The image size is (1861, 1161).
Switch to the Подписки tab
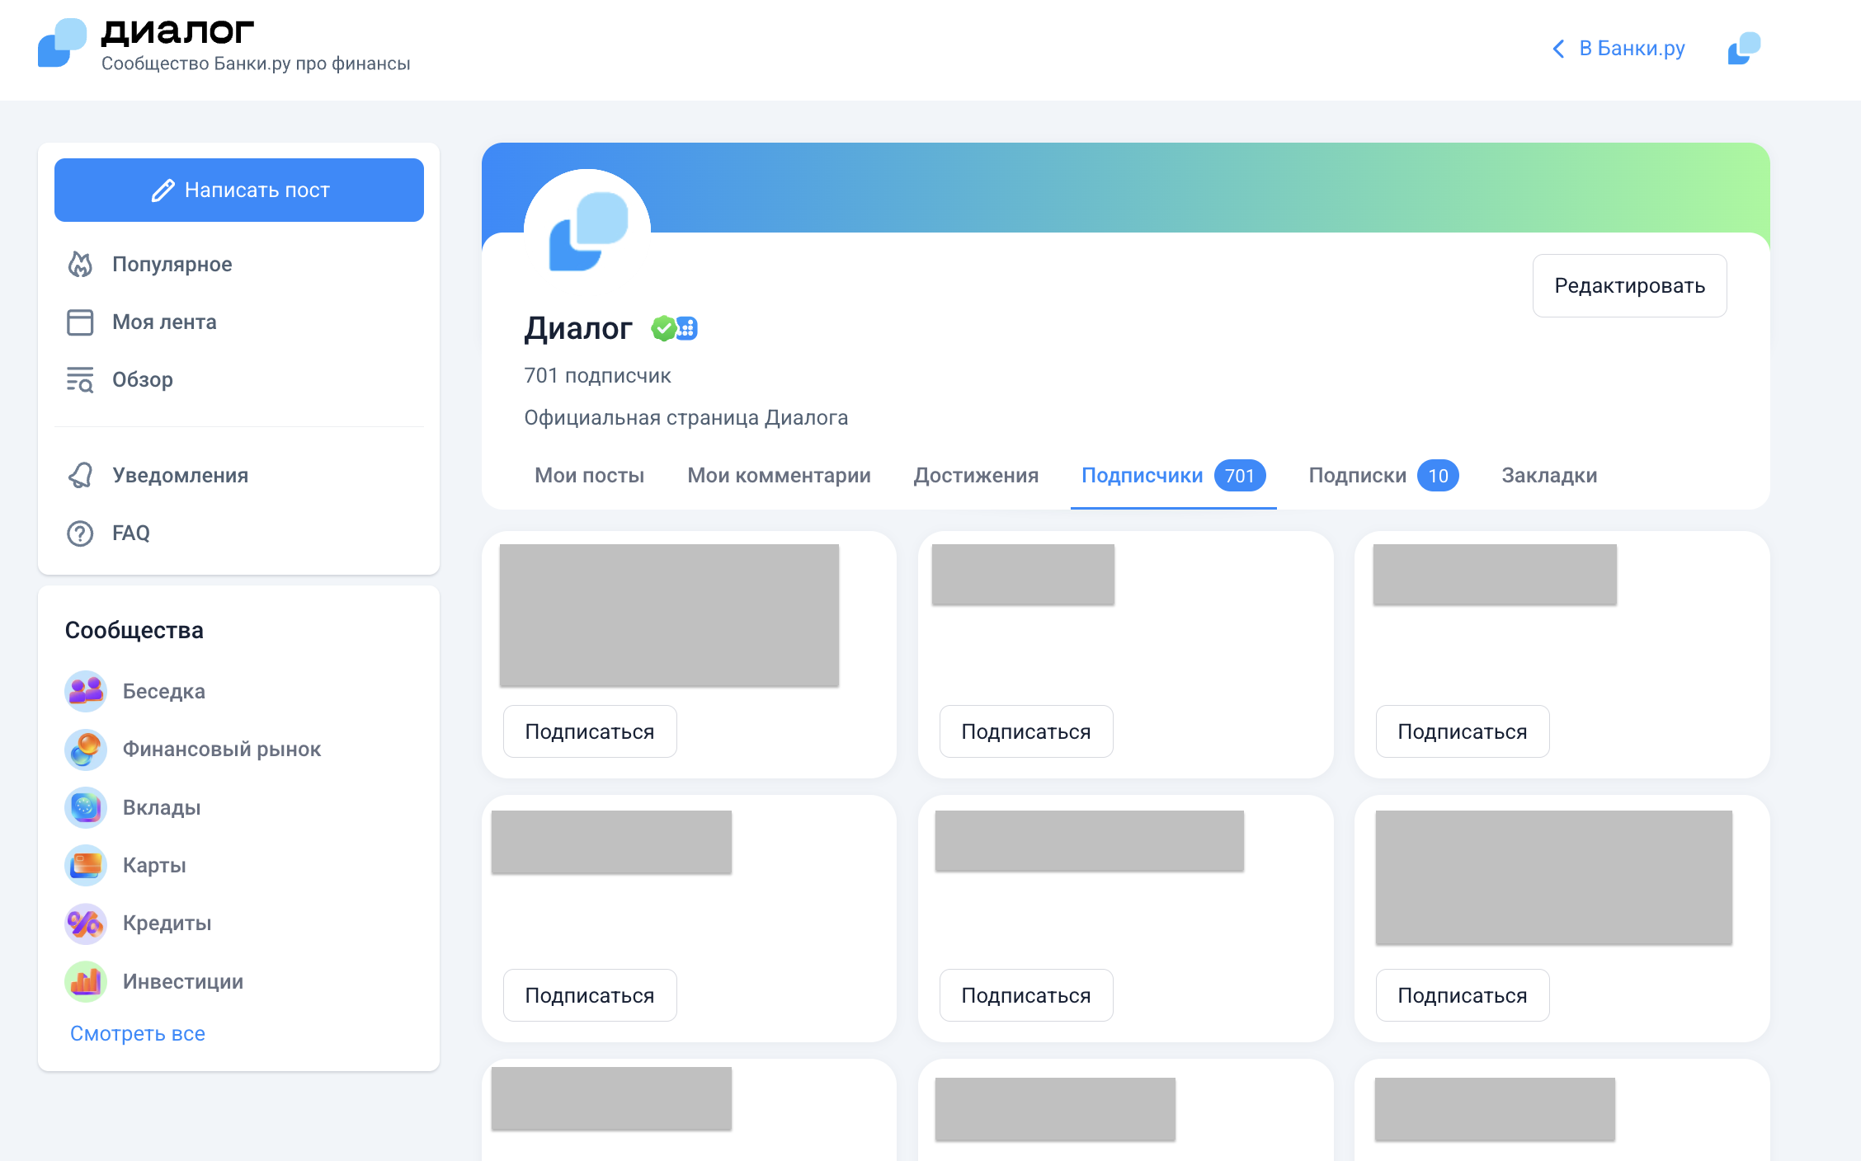[x=1383, y=476]
